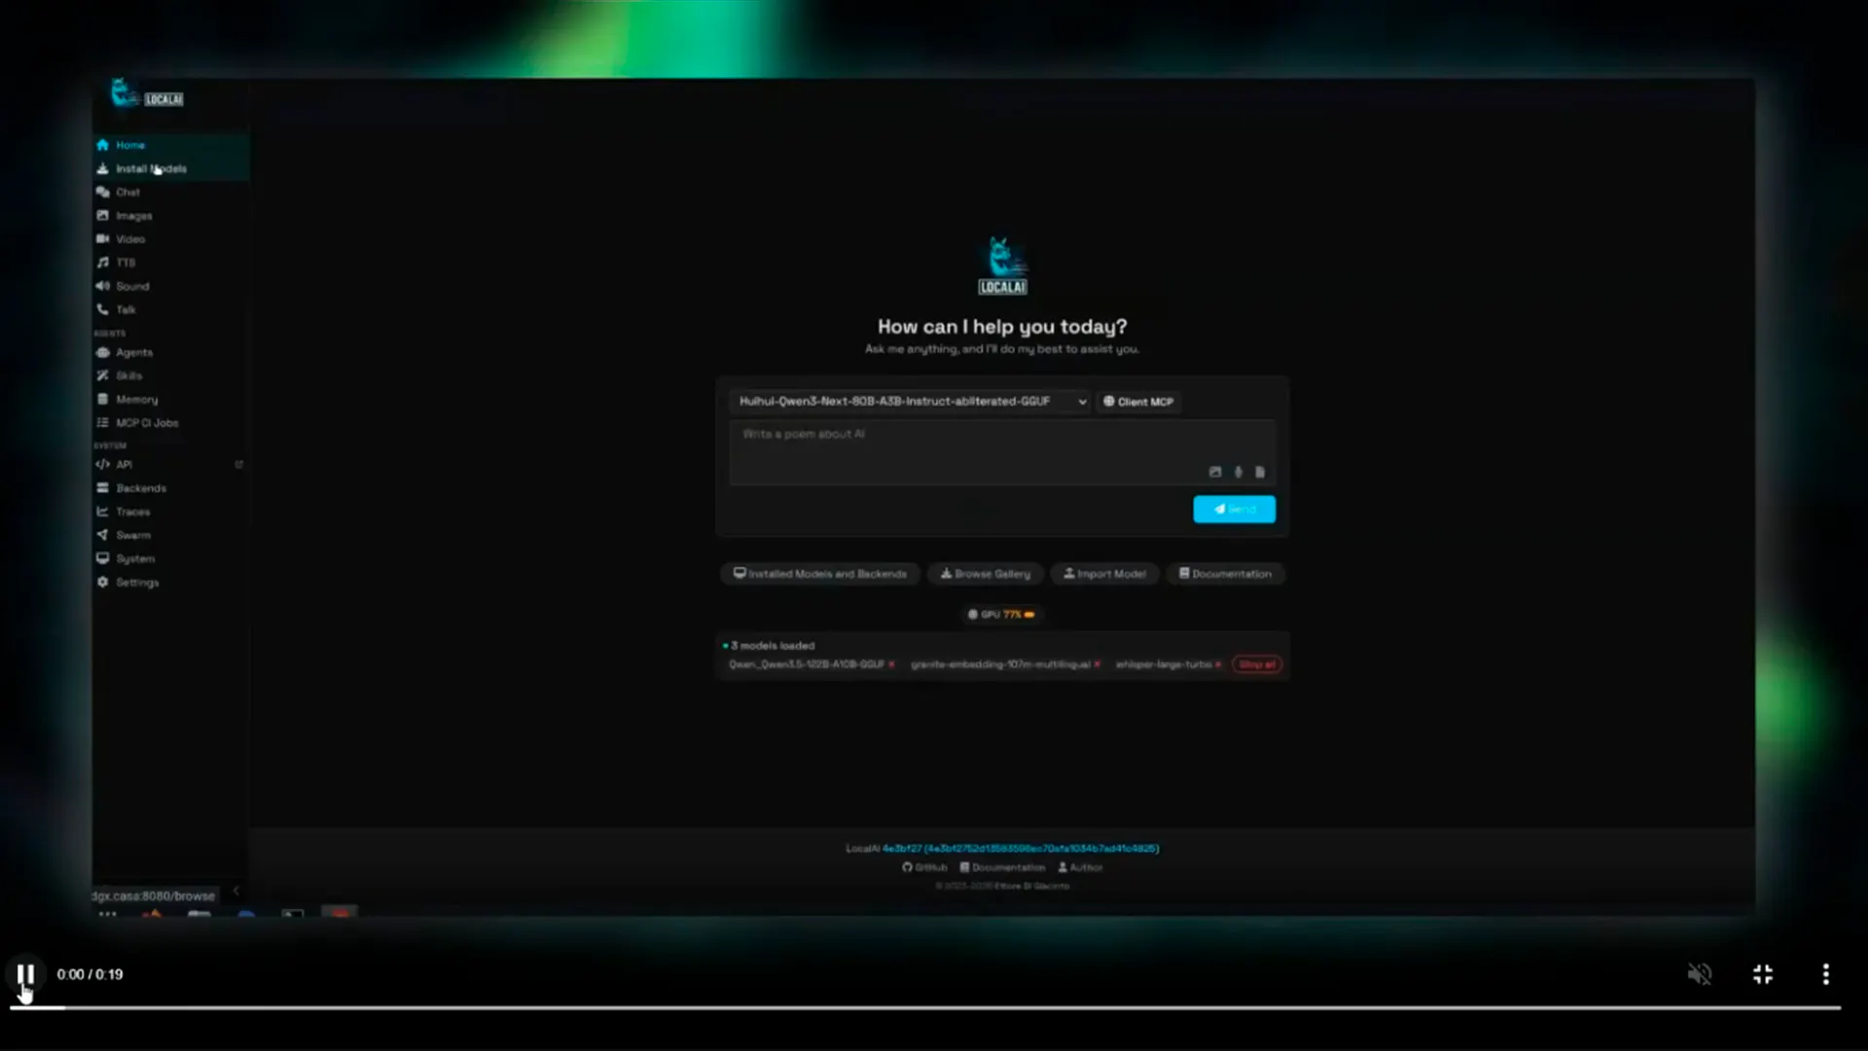
Task: Open the TTS page
Action: point(170,263)
